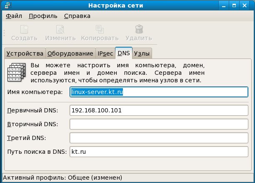Switch to the Узлы tab
255x183 pixels.
click(142, 53)
